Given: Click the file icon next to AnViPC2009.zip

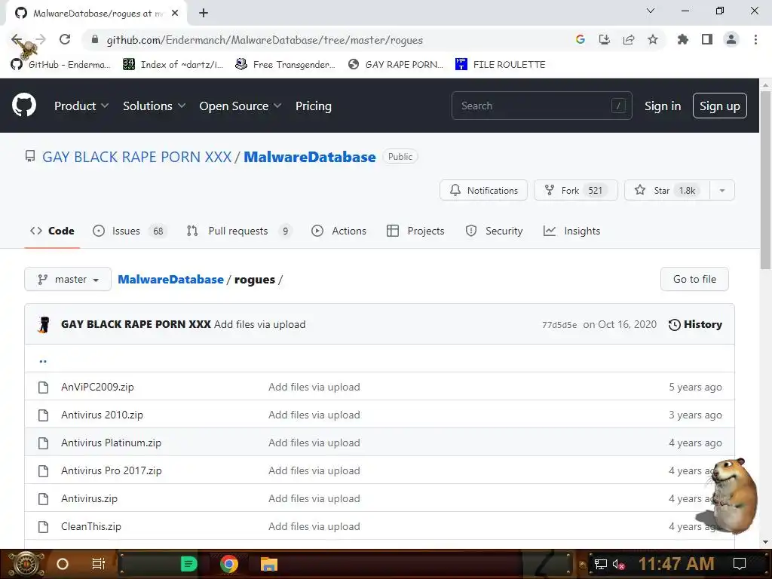Looking at the screenshot, I should [43, 387].
